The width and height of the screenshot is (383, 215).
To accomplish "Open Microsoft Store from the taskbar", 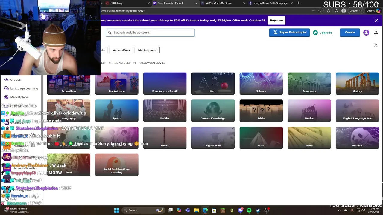I will [214, 210].
